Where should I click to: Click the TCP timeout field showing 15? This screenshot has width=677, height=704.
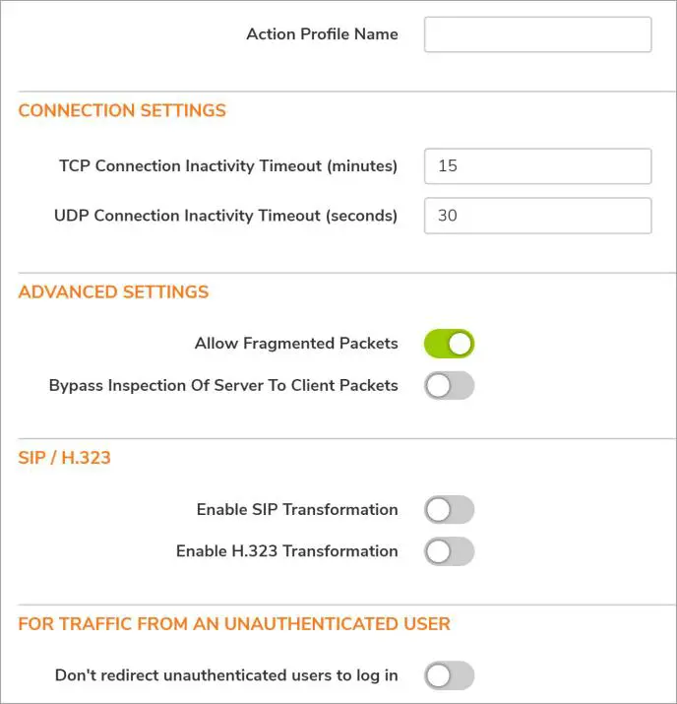[537, 166]
